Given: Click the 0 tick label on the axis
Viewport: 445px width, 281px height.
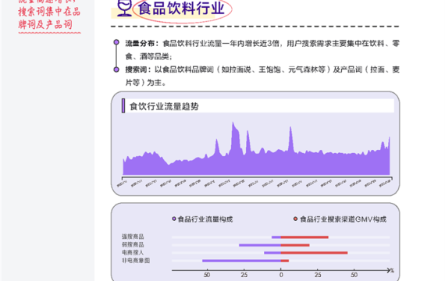Looking at the screenshot, I should (x=281, y=275).
